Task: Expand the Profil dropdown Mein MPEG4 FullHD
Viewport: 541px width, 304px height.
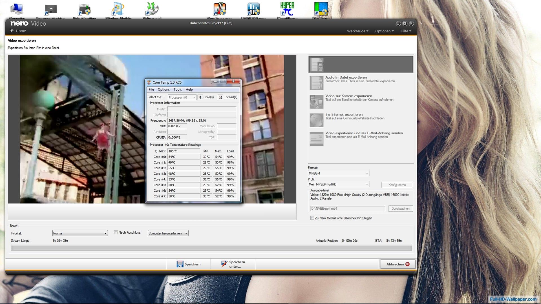Action: coord(338,184)
